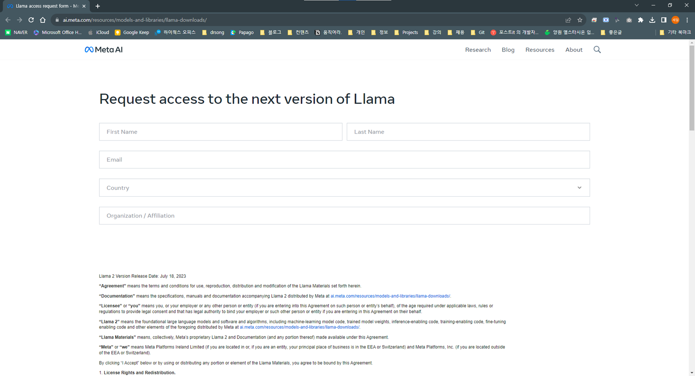Viewport: 695px width, 376px height.
Task: Open the NAVER bookmark
Action: coord(16,32)
